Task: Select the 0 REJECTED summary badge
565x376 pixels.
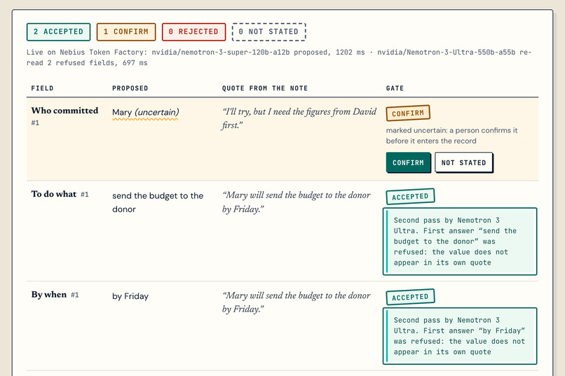Action: 194,32
